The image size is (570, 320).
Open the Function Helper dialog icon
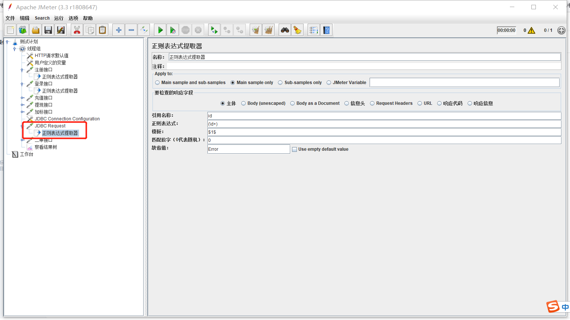(314, 30)
